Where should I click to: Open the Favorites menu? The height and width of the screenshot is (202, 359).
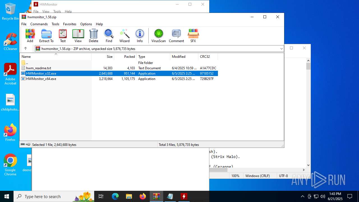tap(70, 24)
